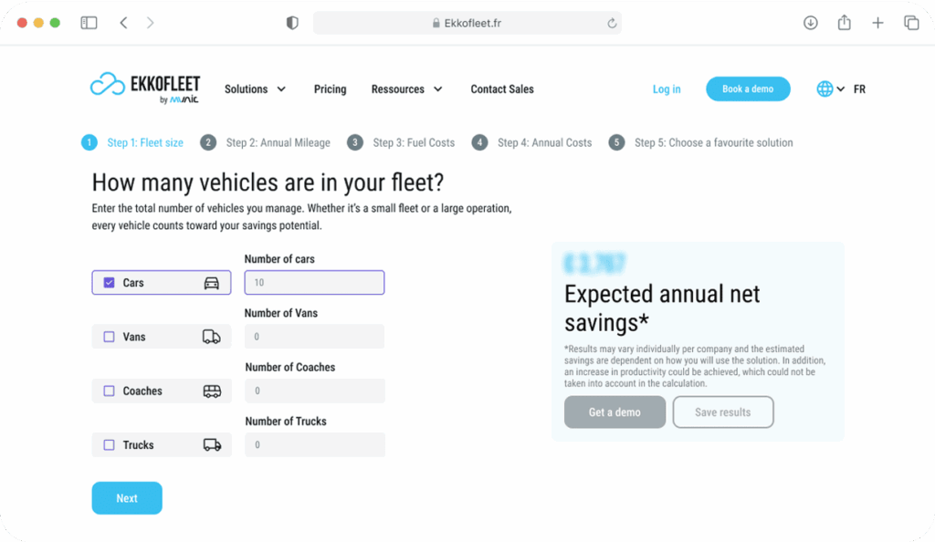This screenshot has width=935, height=542.
Task: Open a new tab with the plus icon
Action: [877, 23]
